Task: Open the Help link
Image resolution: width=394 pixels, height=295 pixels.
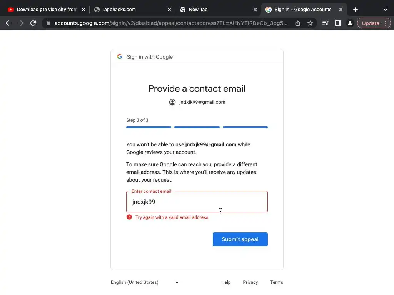Action: pyautogui.click(x=226, y=282)
